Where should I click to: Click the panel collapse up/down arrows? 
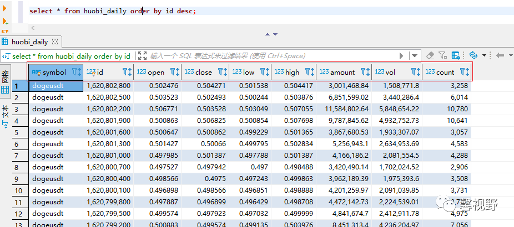(x=271, y=34)
